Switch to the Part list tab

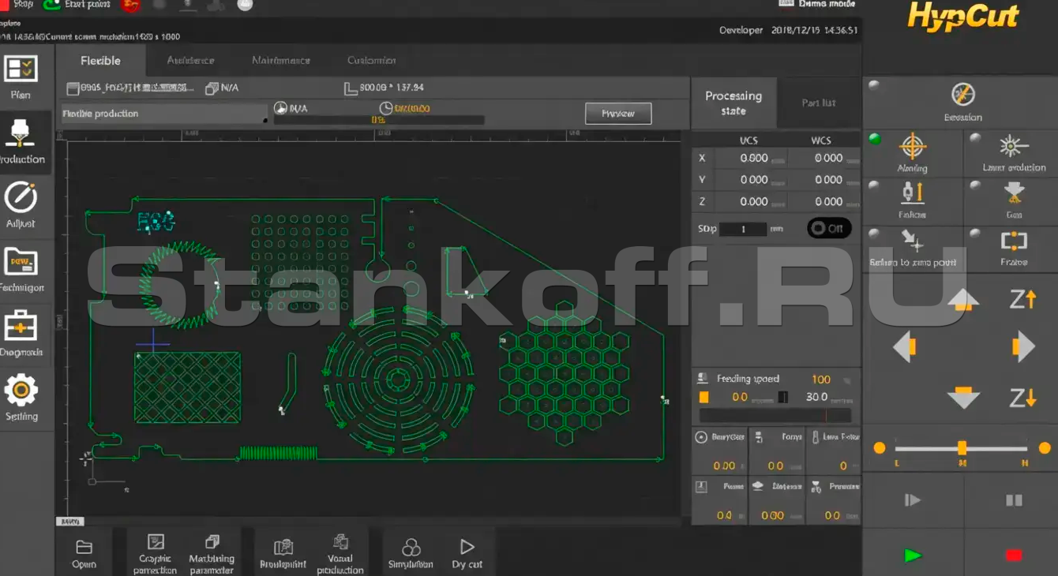(818, 103)
